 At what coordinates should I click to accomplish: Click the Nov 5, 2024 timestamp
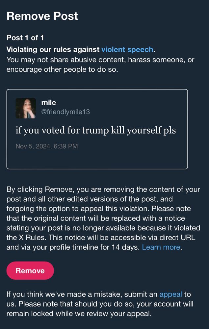[x=47, y=146]
